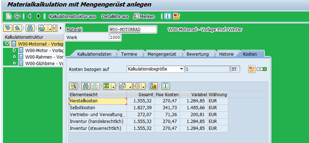Open print options dropdown arrow above tree

[x=50, y=29]
